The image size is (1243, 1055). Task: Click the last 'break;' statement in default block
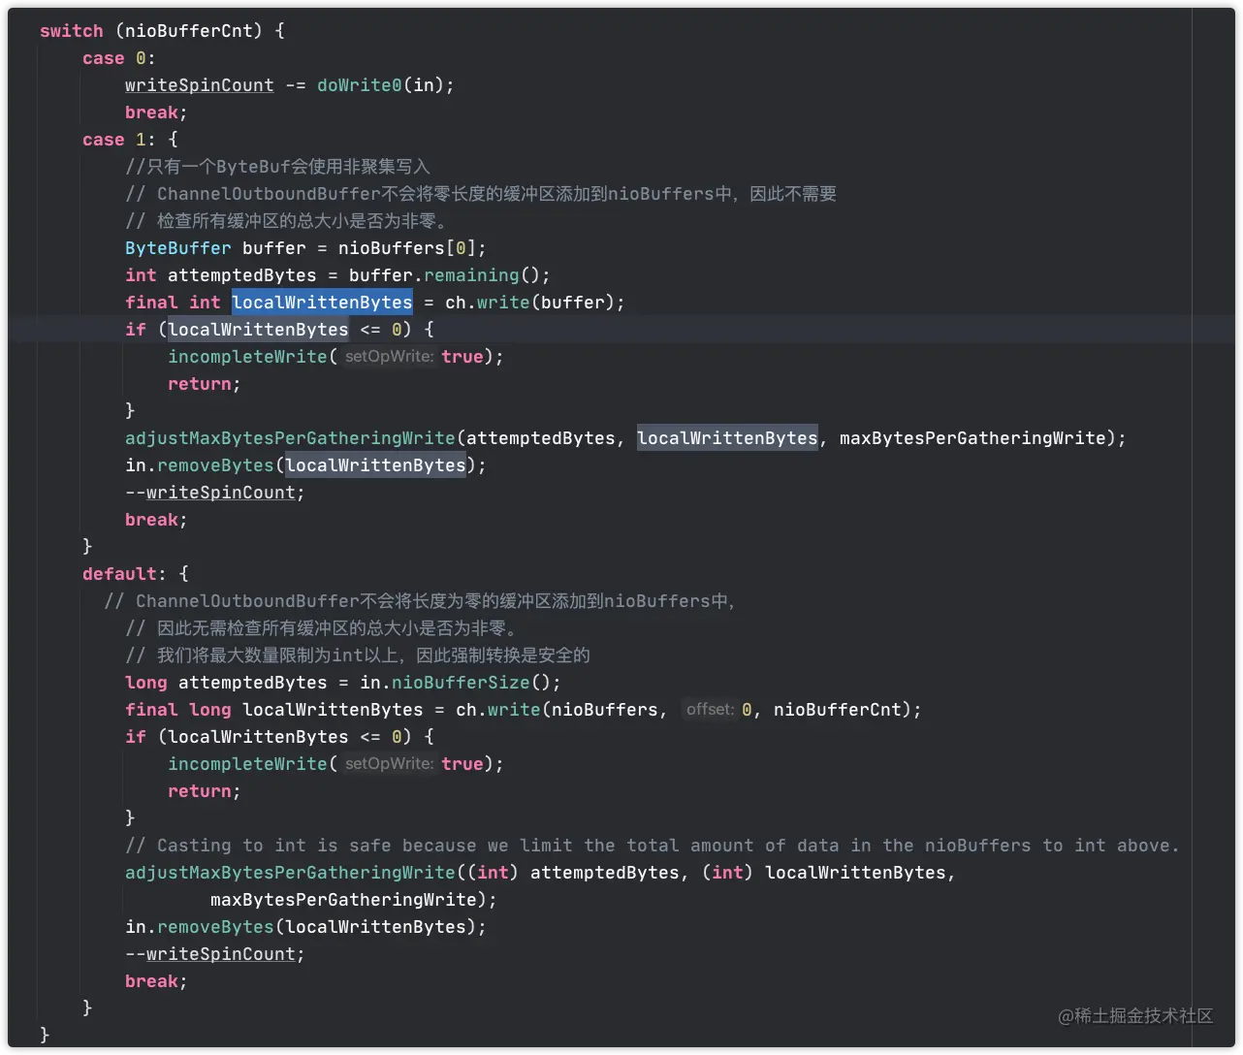click(156, 981)
